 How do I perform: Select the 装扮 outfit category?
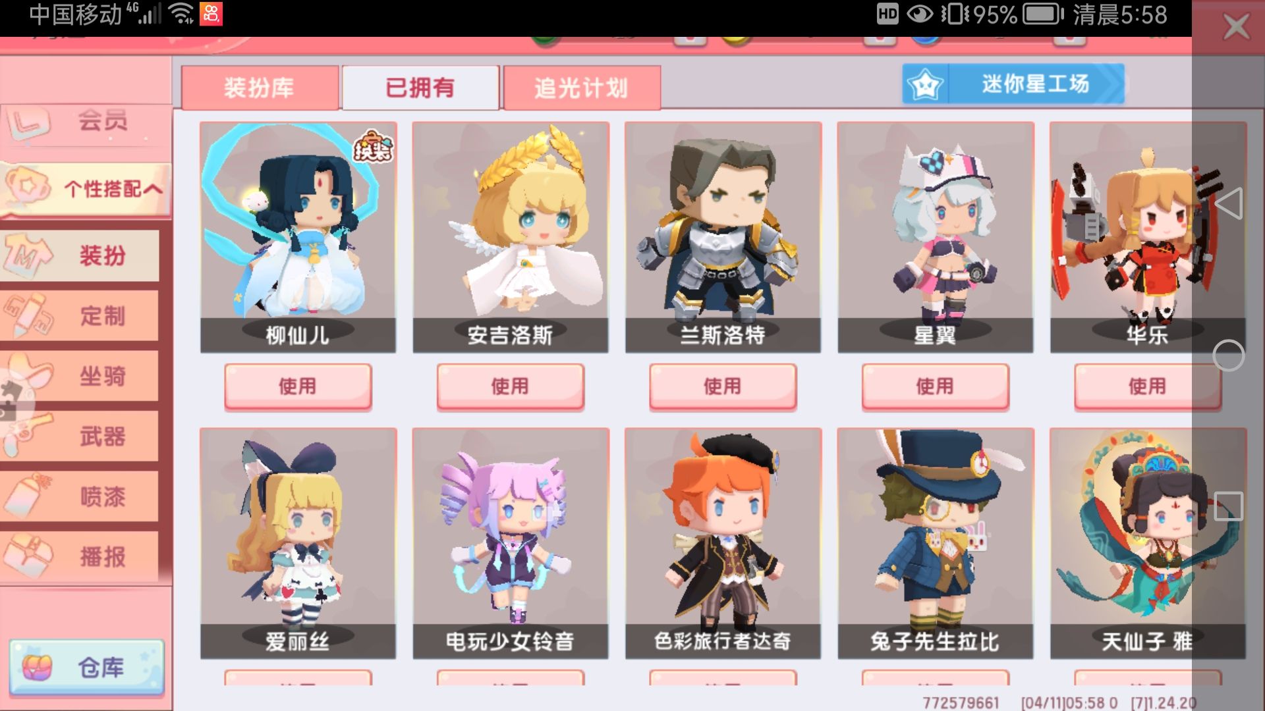coord(80,255)
